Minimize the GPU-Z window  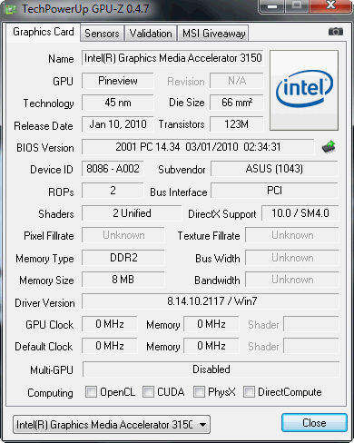pyautogui.click(x=272, y=6)
